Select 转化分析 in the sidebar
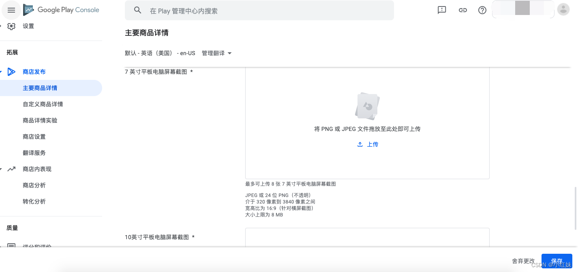Viewport: 578px width, 272px height. point(34,201)
